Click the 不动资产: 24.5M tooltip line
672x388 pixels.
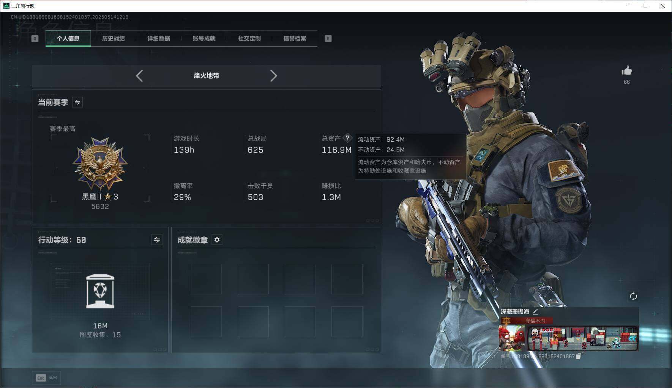coord(381,150)
